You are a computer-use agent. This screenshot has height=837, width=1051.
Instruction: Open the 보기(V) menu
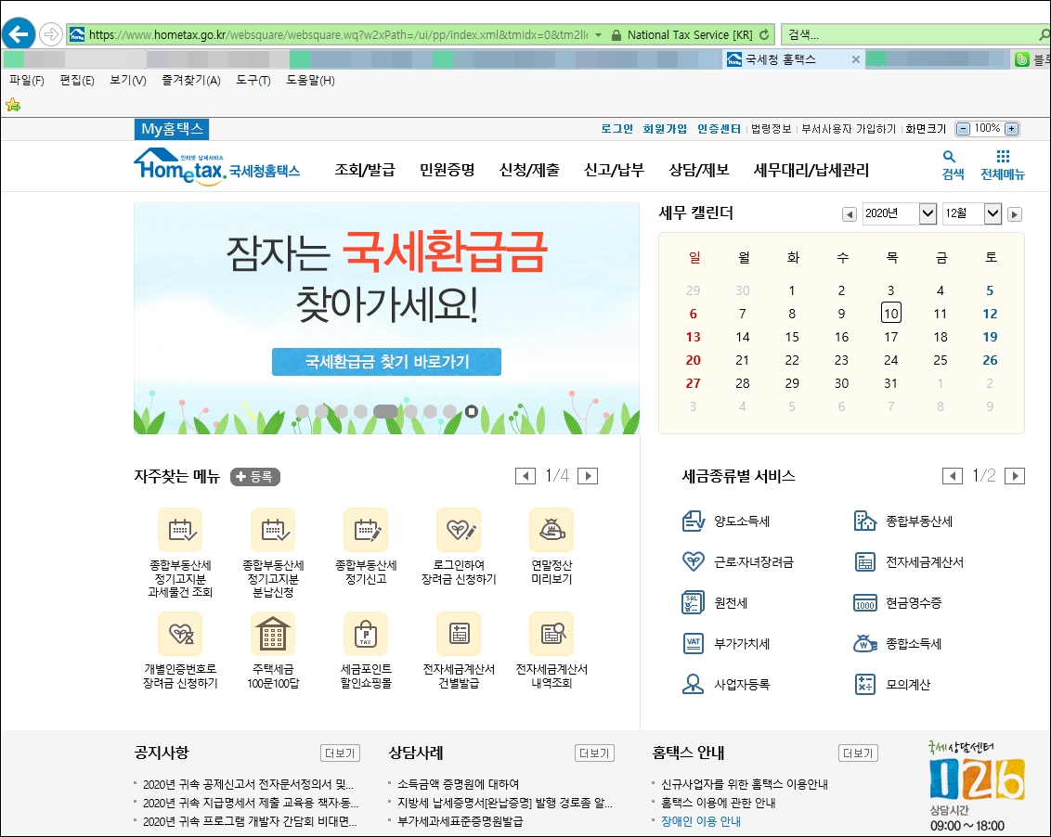[x=128, y=81]
